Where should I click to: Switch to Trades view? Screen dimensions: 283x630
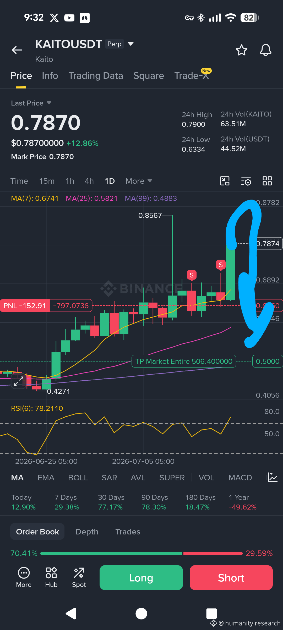click(x=128, y=532)
